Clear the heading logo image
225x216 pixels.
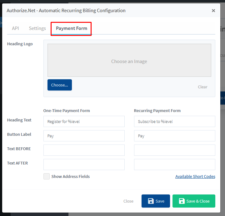coord(202,87)
